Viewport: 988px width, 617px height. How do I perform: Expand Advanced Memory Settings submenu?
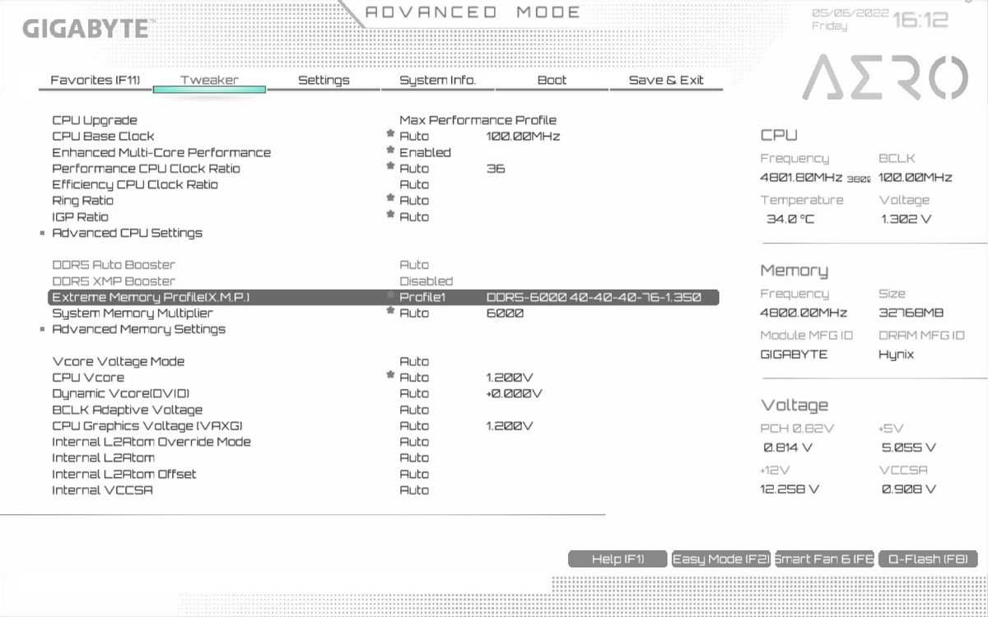[x=138, y=329]
